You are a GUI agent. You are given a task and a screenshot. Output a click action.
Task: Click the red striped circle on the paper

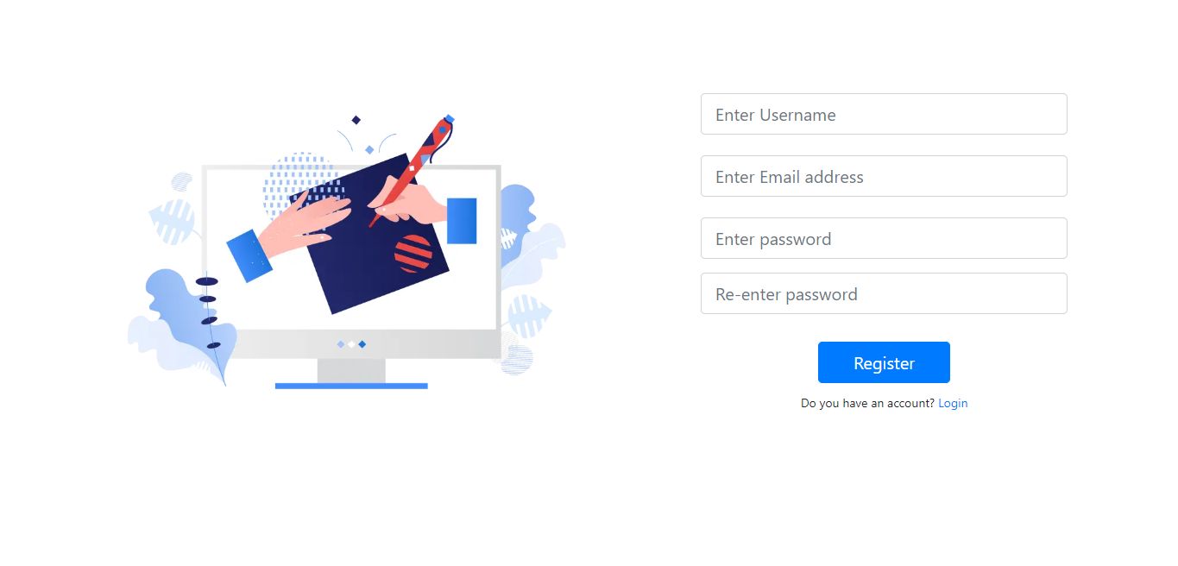pyautogui.click(x=413, y=254)
